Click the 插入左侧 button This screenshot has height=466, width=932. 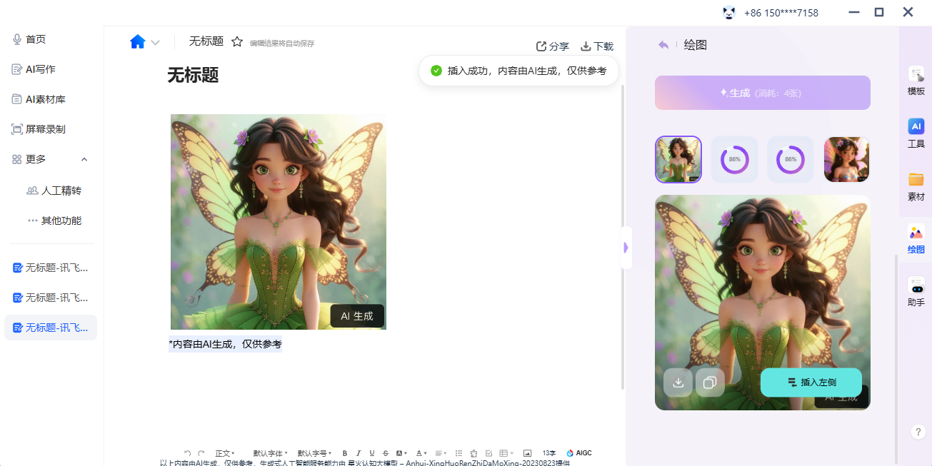(x=811, y=383)
